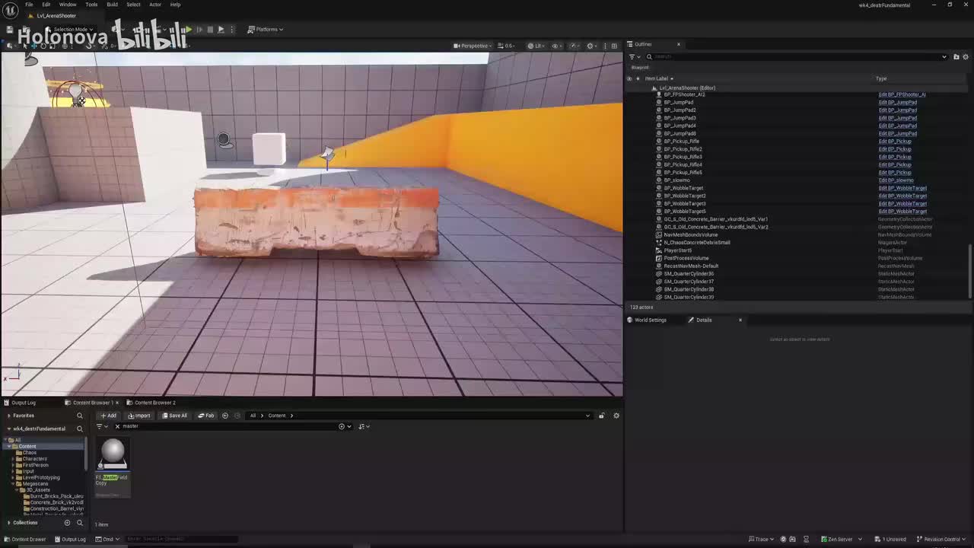974x548 pixels.
Task: Click the Content Browser settings gear
Action: tap(616, 416)
